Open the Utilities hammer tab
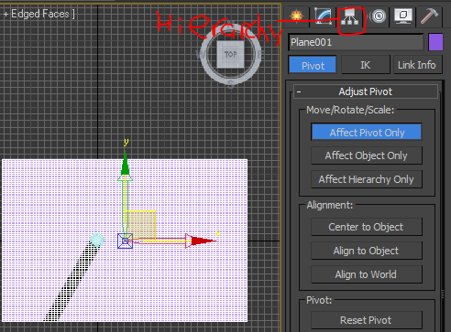The width and height of the screenshot is (451, 332). (429, 16)
